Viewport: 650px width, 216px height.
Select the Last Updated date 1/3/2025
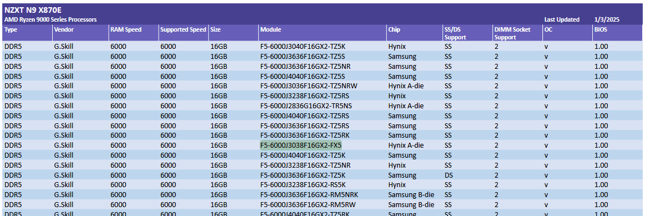[607, 19]
